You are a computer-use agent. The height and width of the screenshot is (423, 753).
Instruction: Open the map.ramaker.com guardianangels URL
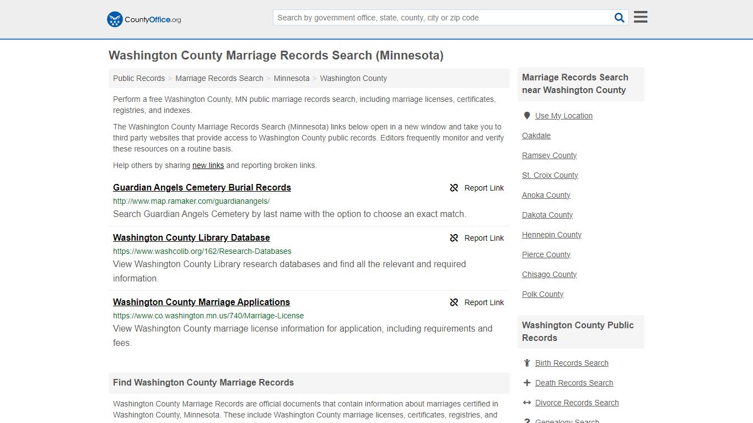(191, 201)
